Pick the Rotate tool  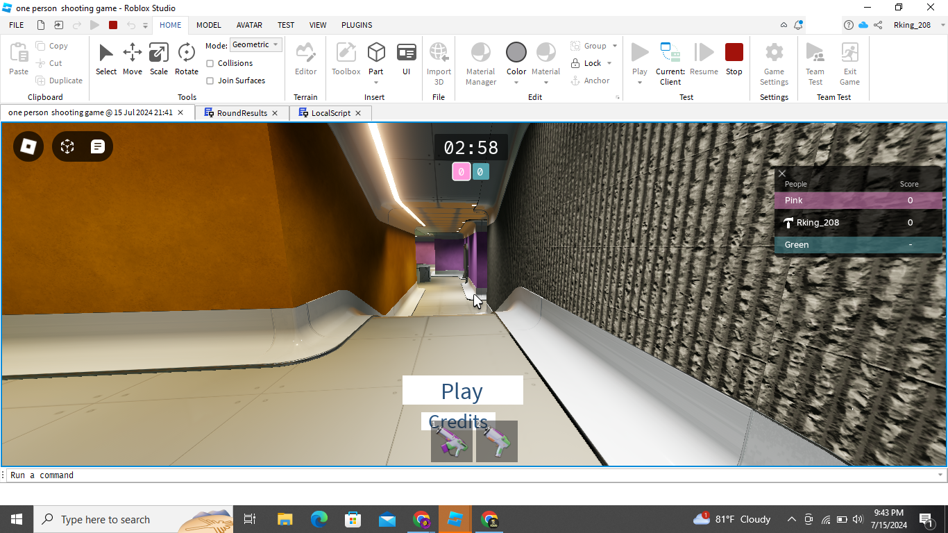[x=186, y=59]
